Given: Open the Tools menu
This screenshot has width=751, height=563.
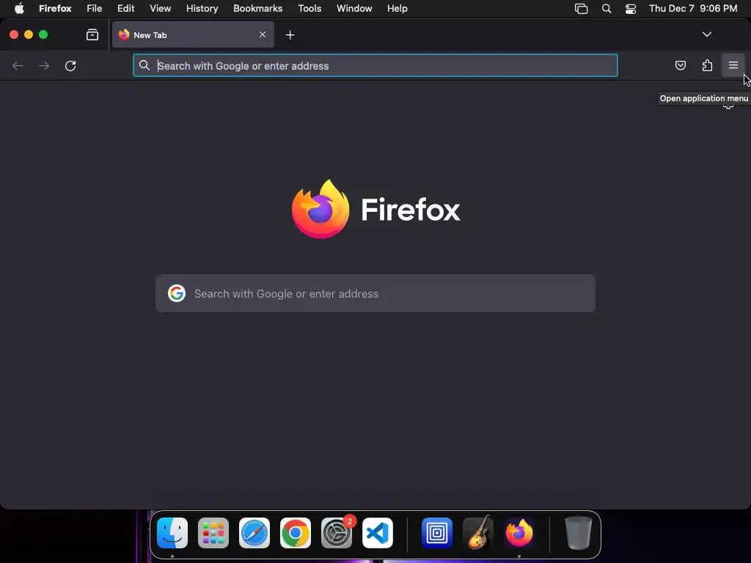Looking at the screenshot, I should [309, 8].
